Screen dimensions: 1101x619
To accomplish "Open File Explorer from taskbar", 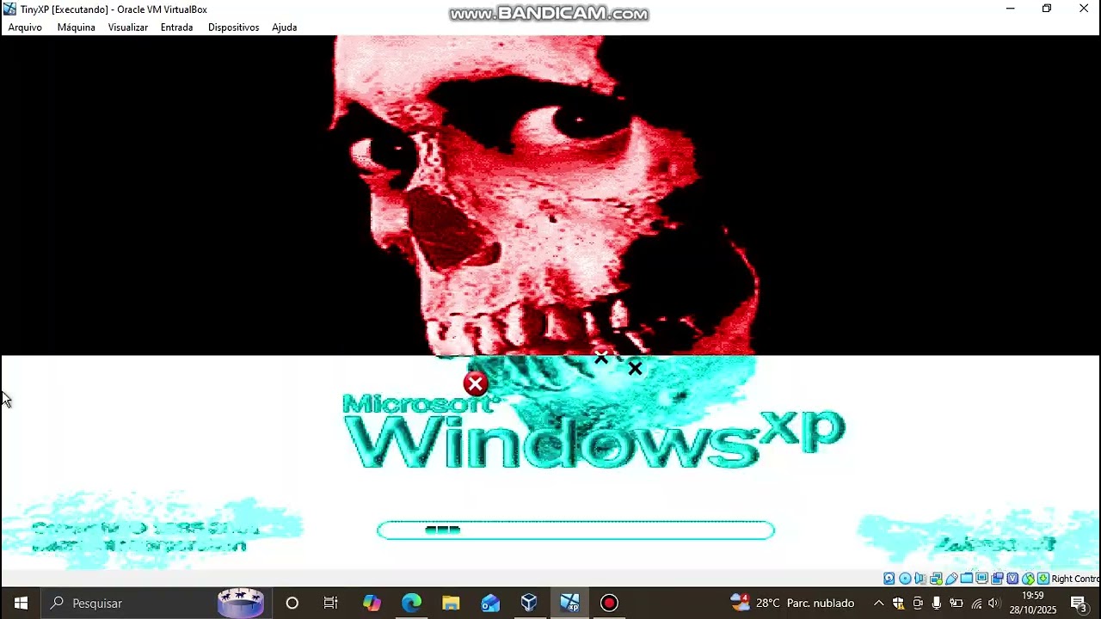I will click(x=451, y=604).
